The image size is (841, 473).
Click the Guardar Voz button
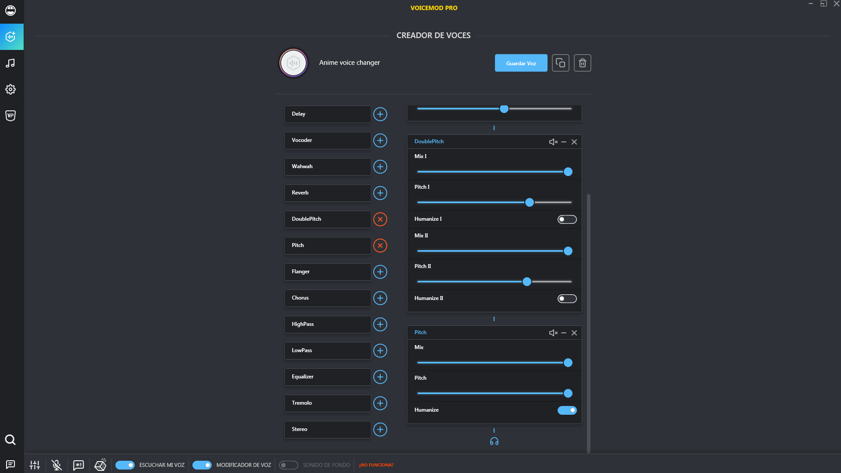(x=521, y=63)
